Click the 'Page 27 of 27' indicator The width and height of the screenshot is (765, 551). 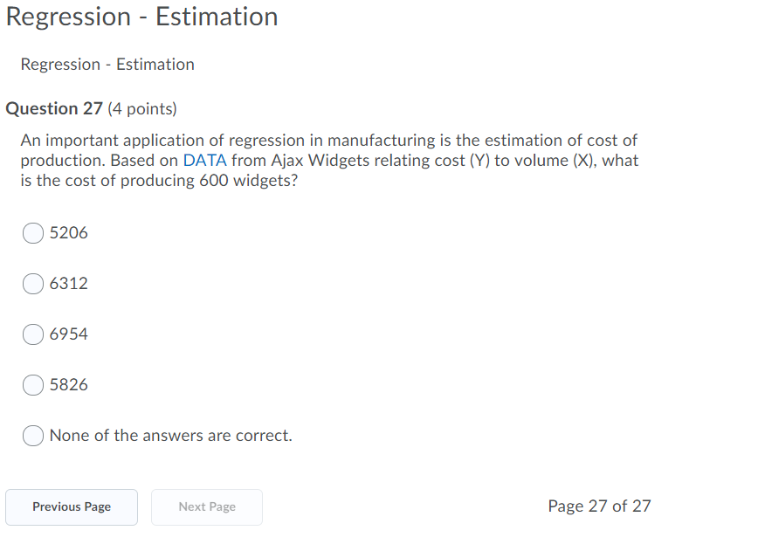coord(599,506)
